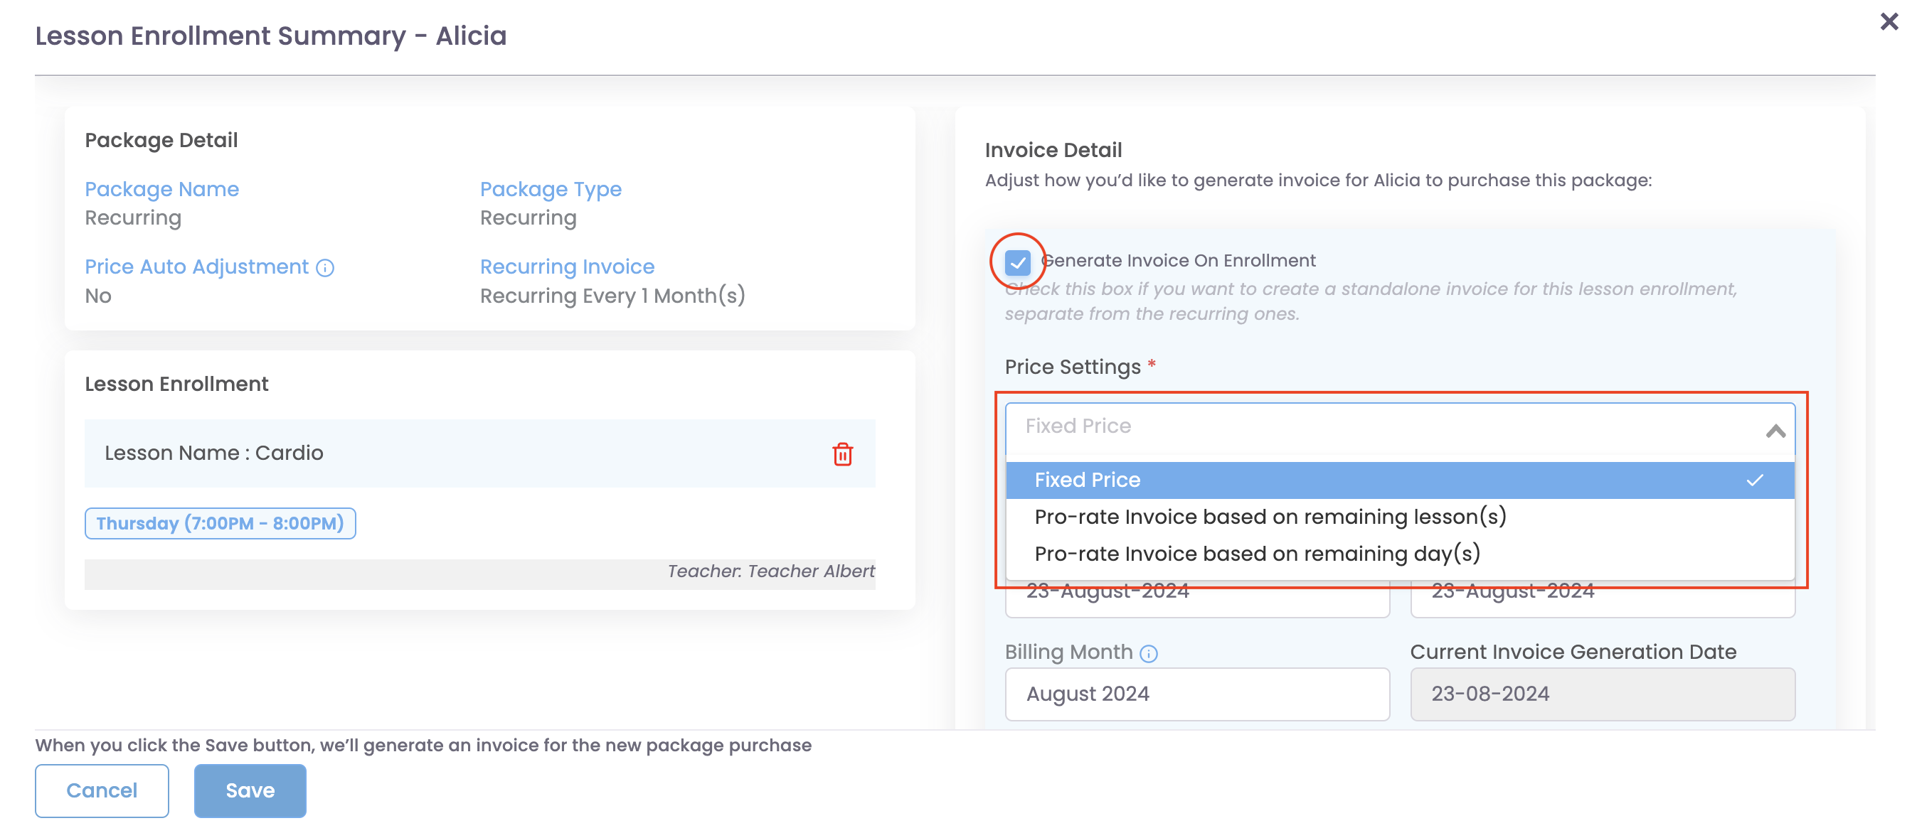Screen dimensions: 1912x833
Task: Choose Pro-rate Invoice based on remaining lesson(s)
Action: [1269, 516]
